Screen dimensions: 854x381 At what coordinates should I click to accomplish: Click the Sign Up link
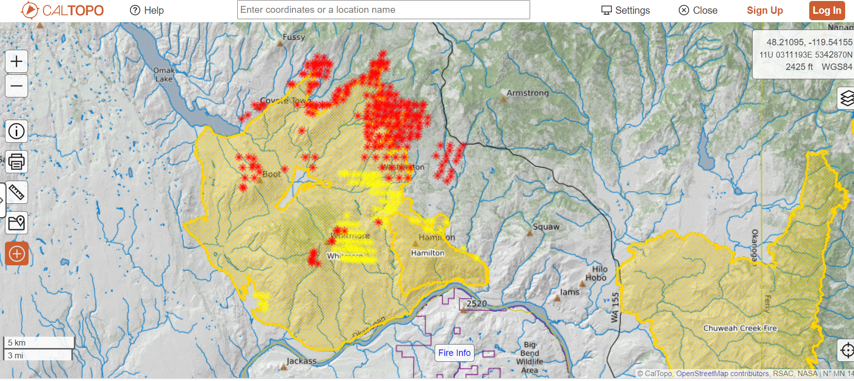point(764,10)
